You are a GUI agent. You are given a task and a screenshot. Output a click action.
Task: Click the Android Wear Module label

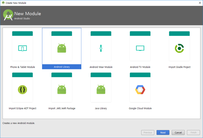tap(101, 67)
